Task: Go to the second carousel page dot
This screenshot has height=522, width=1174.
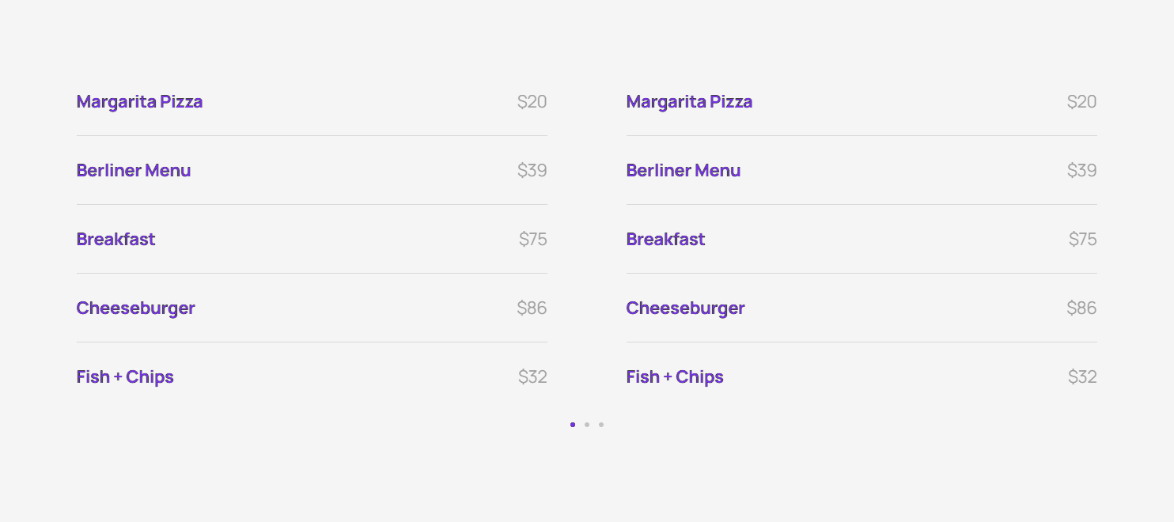Action: click(x=587, y=425)
